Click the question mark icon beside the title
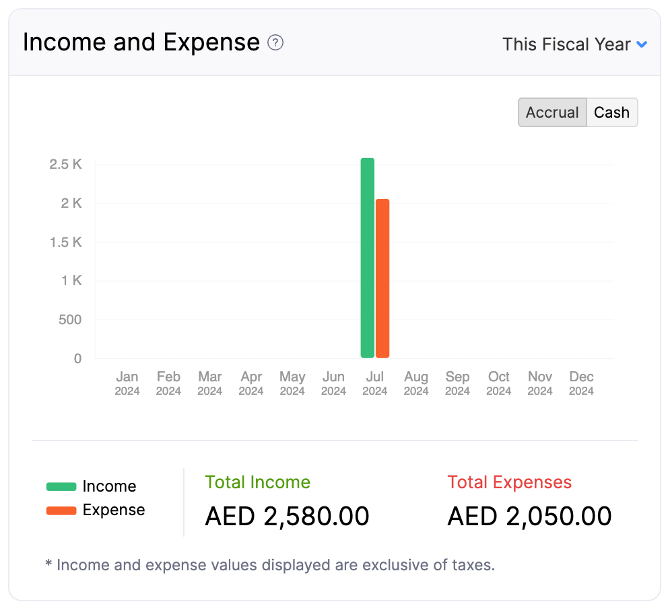 pos(275,42)
